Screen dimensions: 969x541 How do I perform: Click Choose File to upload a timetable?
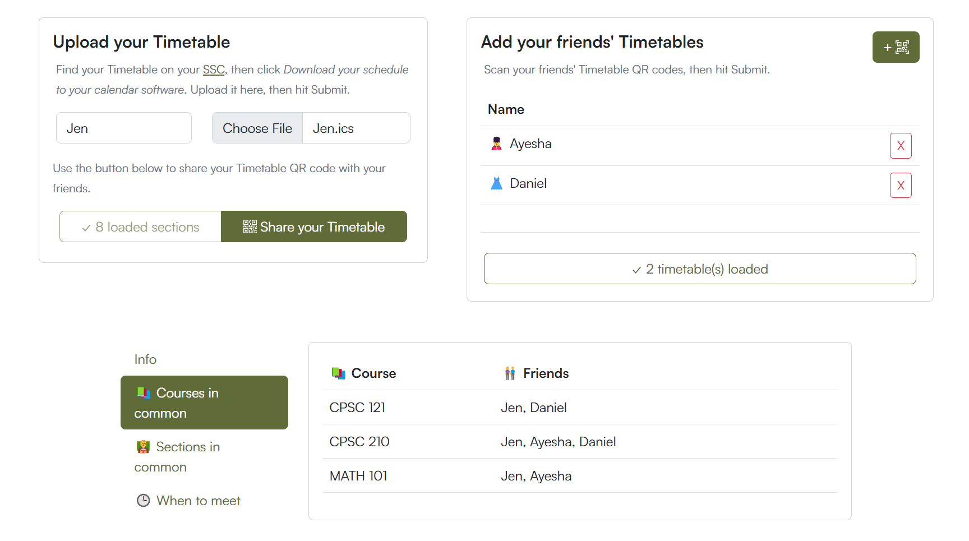[257, 128]
